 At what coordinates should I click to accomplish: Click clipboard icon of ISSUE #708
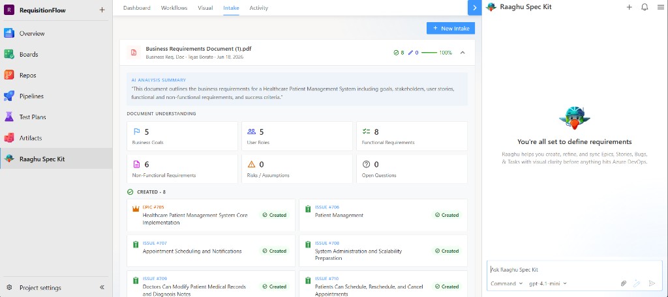coord(308,245)
